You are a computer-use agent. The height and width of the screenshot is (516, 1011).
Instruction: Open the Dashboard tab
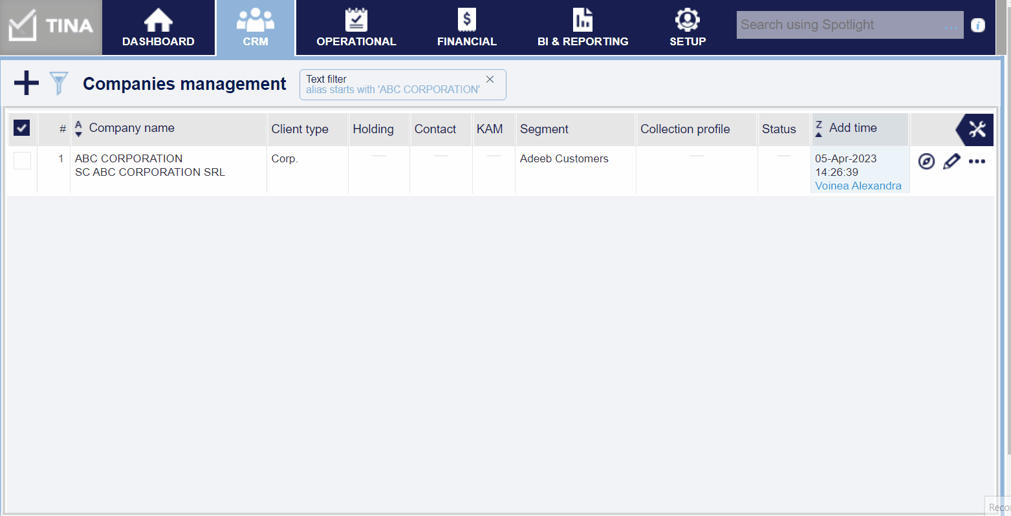158,28
